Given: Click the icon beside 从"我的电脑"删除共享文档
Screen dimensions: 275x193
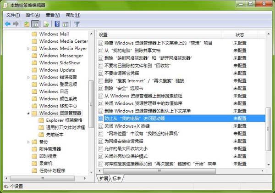Looking at the screenshot, I should [x=101, y=51].
